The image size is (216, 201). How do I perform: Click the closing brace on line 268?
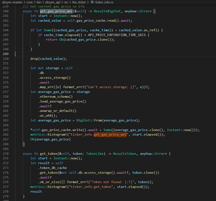(24, 144)
